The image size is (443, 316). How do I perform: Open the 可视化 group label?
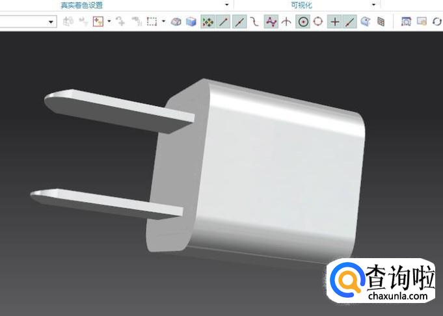[x=301, y=5]
